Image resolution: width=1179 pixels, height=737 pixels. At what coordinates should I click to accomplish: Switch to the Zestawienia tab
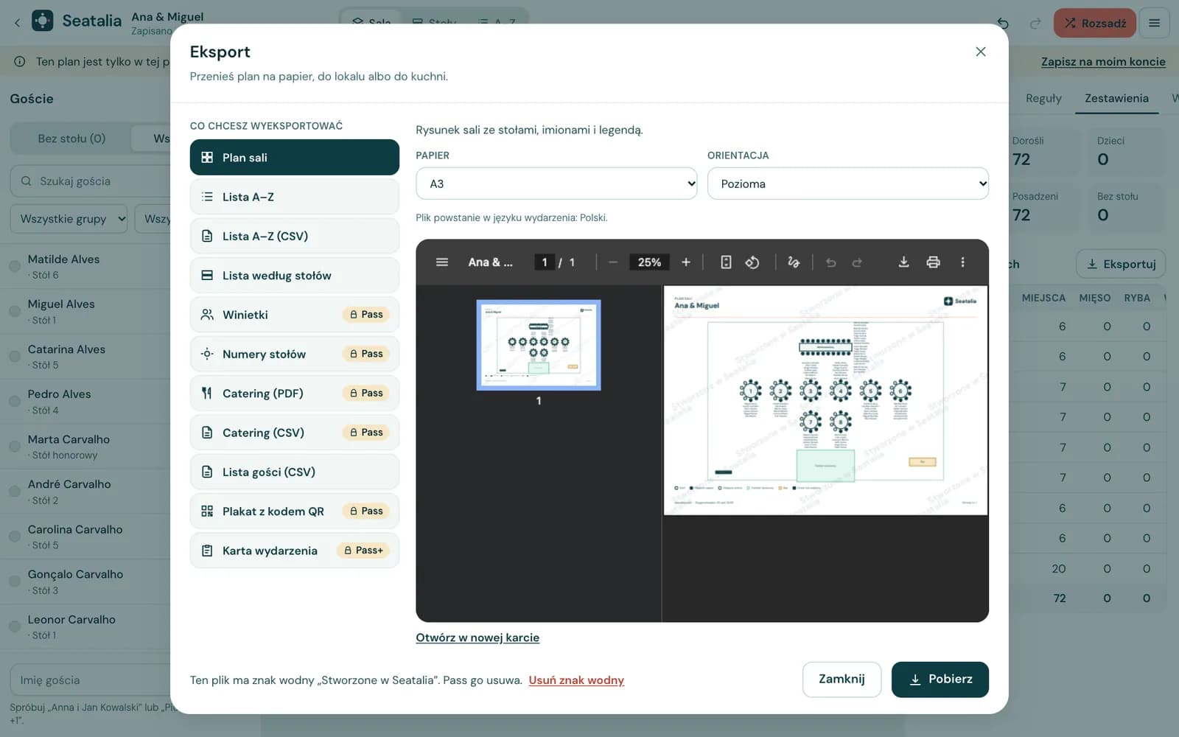tap(1116, 98)
